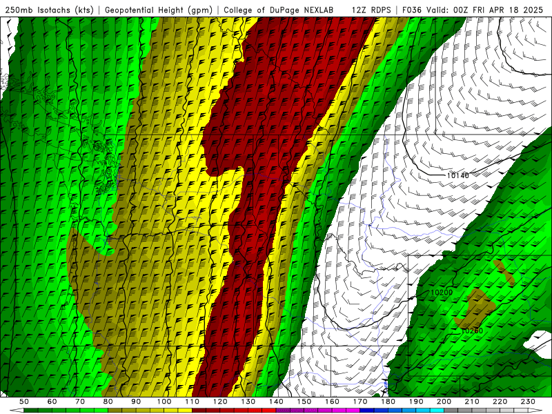Click the 140 value on the color scale

tap(276, 402)
